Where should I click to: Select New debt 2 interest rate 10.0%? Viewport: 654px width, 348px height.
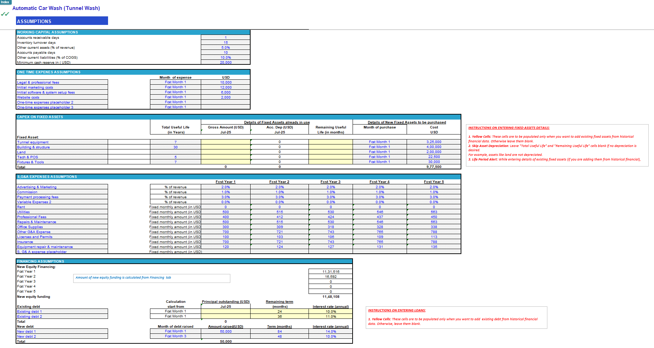coord(331,336)
